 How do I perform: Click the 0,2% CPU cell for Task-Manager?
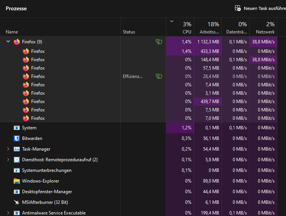180,149
